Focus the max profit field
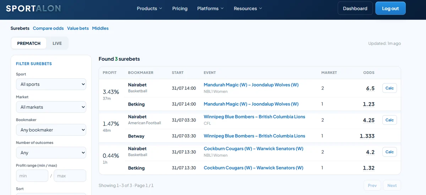The width and height of the screenshot is (426, 195). [70, 176]
